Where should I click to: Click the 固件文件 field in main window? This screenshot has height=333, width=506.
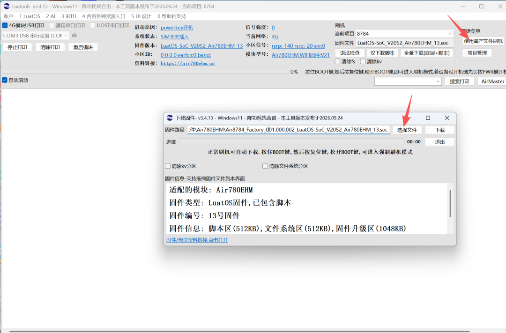pyautogui.click(x=405, y=43)
